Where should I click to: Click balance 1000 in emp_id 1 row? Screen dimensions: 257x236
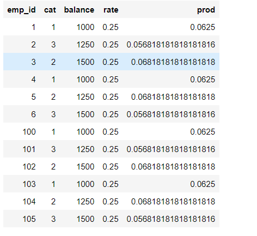(x=85, y=27)
